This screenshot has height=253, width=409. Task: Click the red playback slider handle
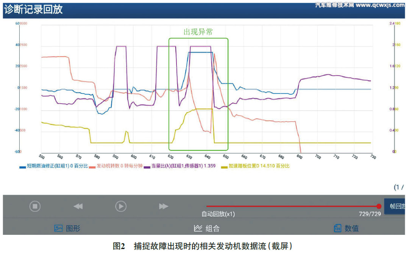tap(379, 206)
